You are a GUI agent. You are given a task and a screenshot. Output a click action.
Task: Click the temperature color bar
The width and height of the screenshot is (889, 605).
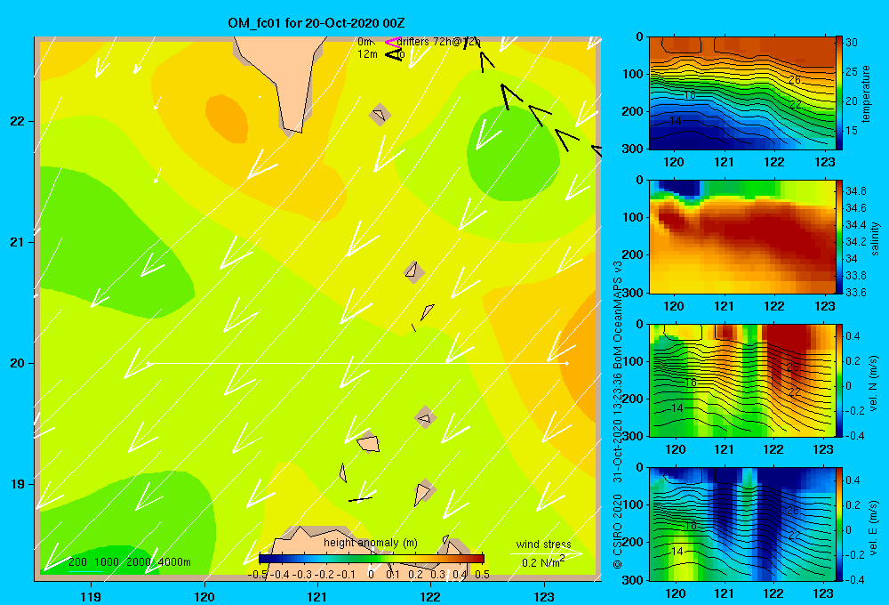coord(839,93)
